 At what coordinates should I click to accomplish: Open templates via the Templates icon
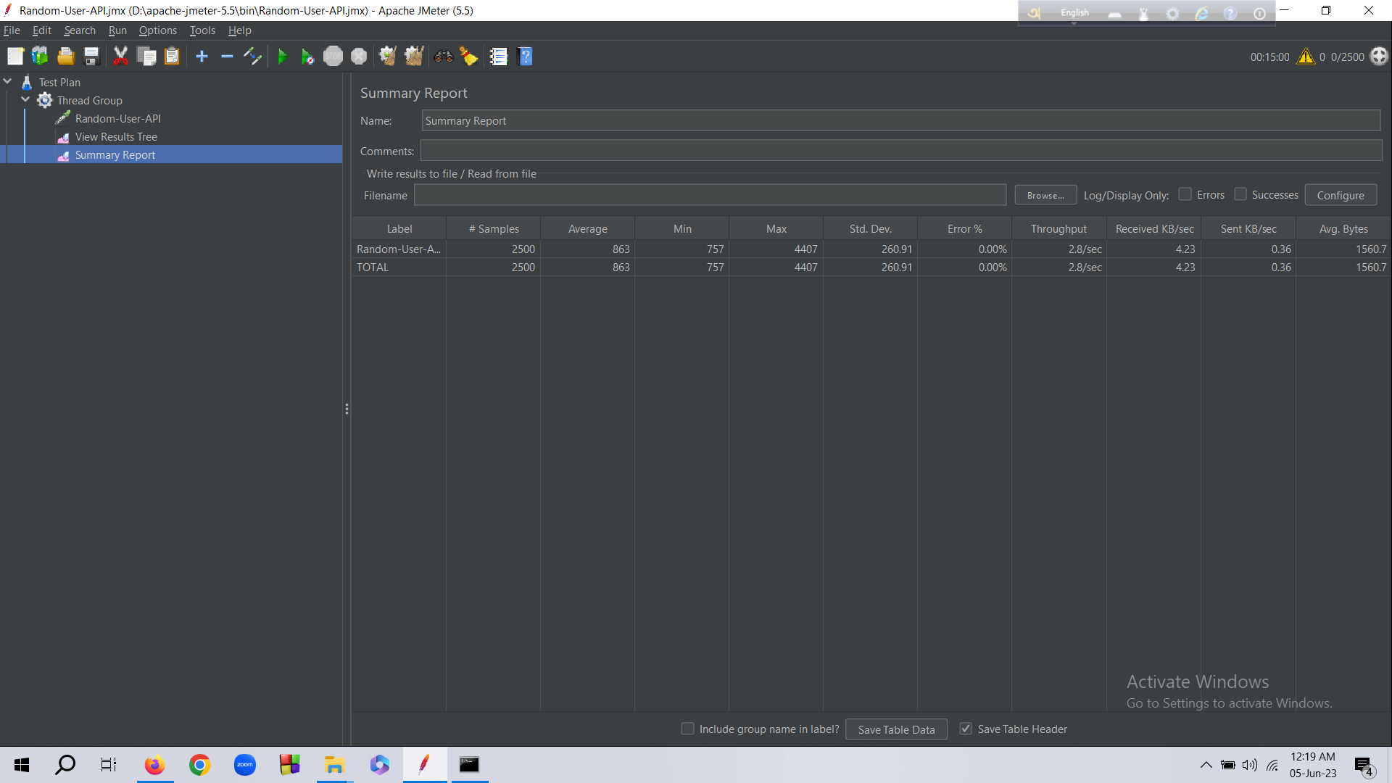[x=39, y=56]
